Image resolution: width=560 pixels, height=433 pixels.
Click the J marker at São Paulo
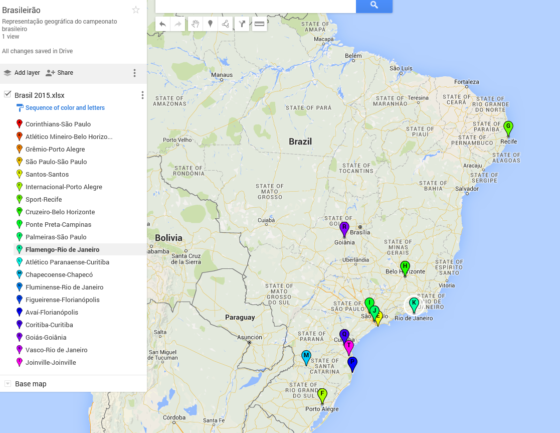pyautogui.click(x=375, y=311)
